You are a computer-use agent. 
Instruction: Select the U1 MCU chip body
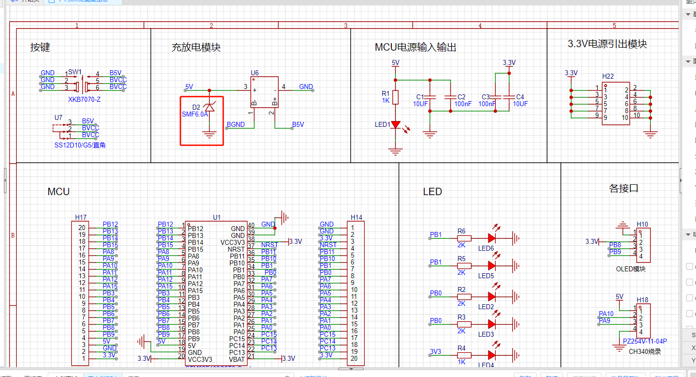pos(216,290)
